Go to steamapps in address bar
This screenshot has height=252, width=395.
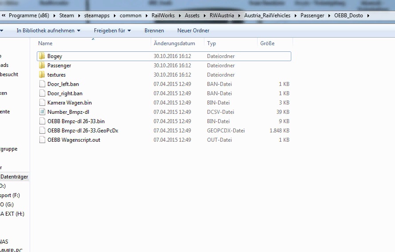(x=97, y=16)
